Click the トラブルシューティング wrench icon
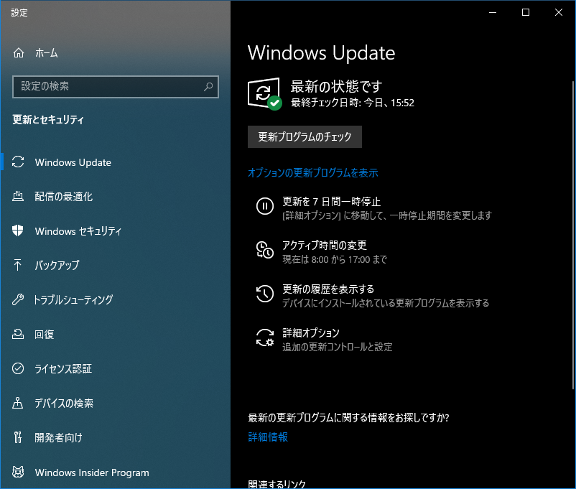576x489 pixels. [18, 299]
